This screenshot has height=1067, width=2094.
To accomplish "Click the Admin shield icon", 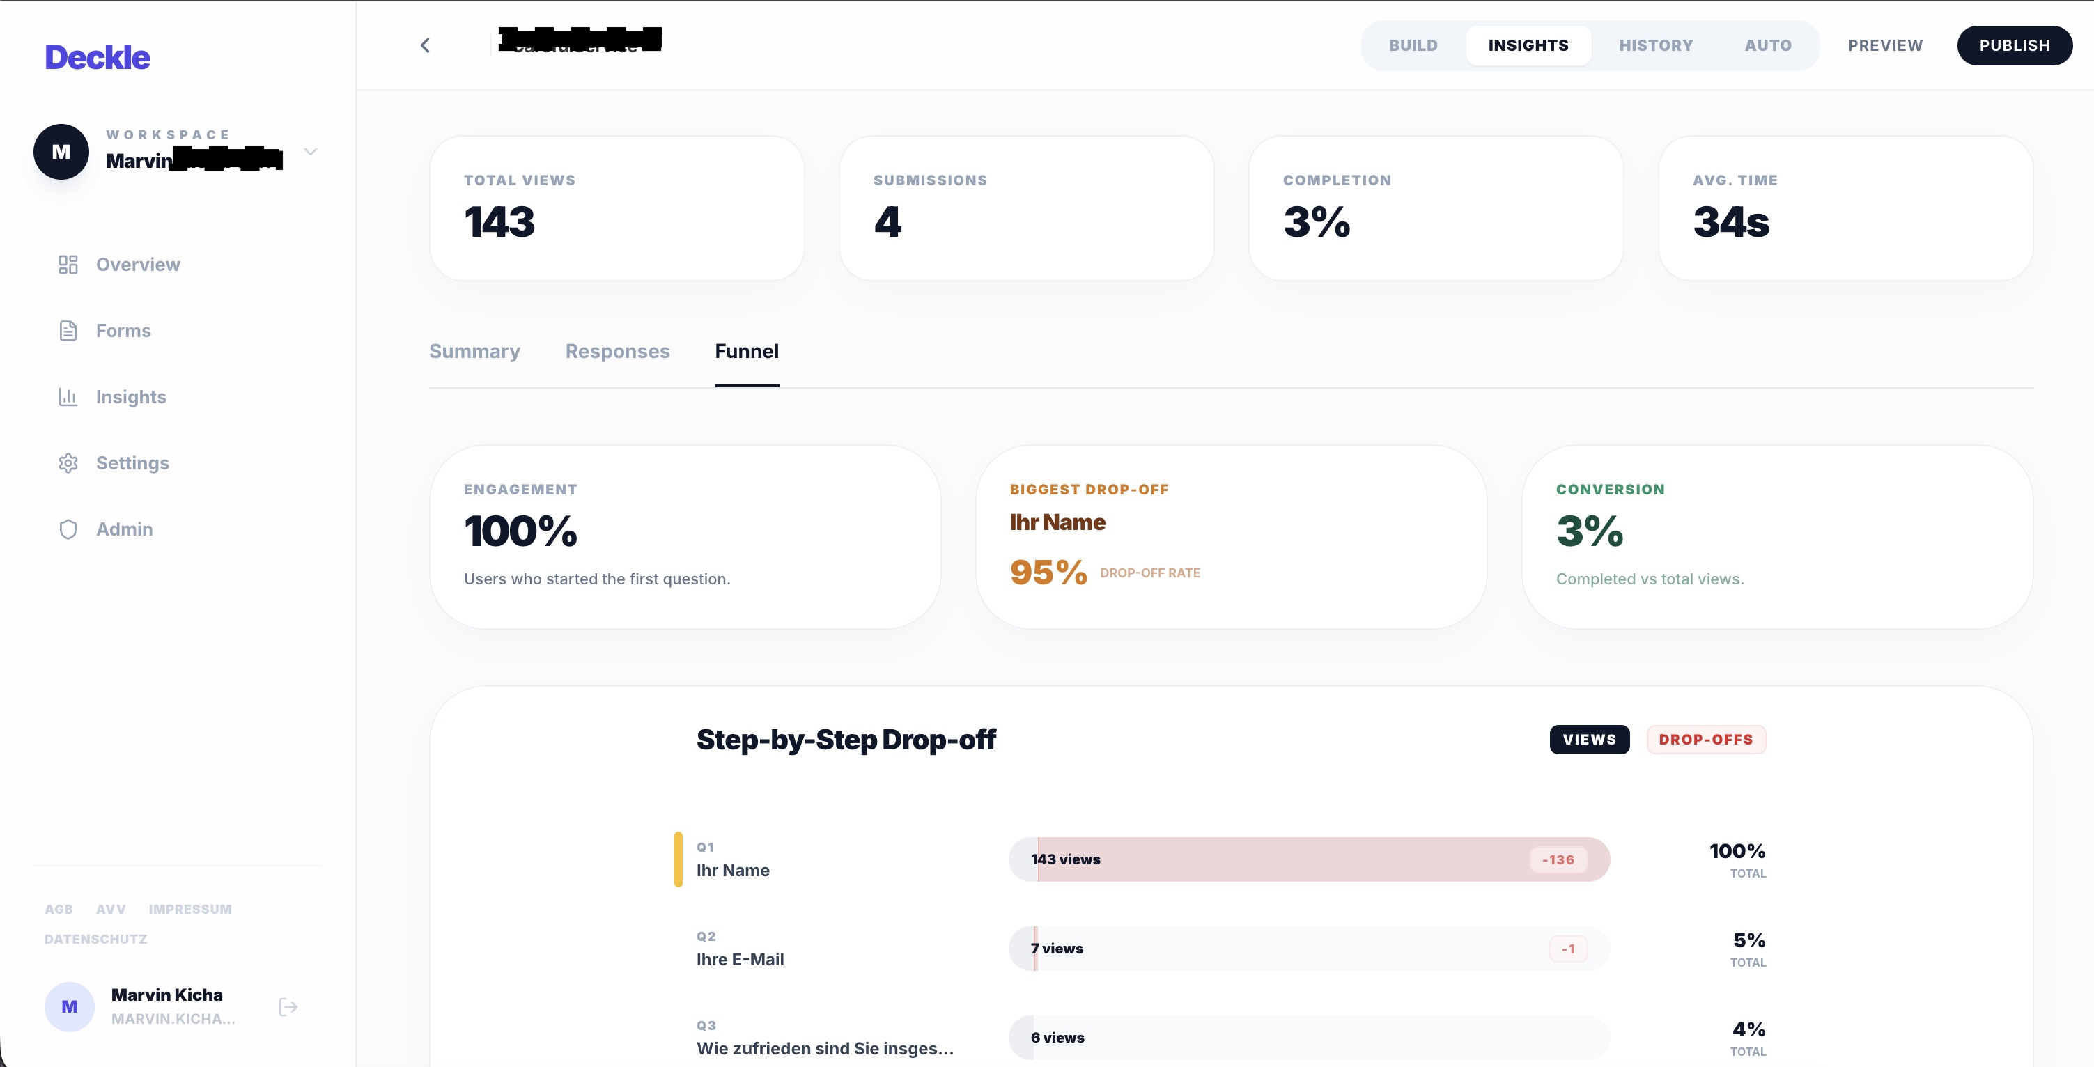I will tap(68, 529).
